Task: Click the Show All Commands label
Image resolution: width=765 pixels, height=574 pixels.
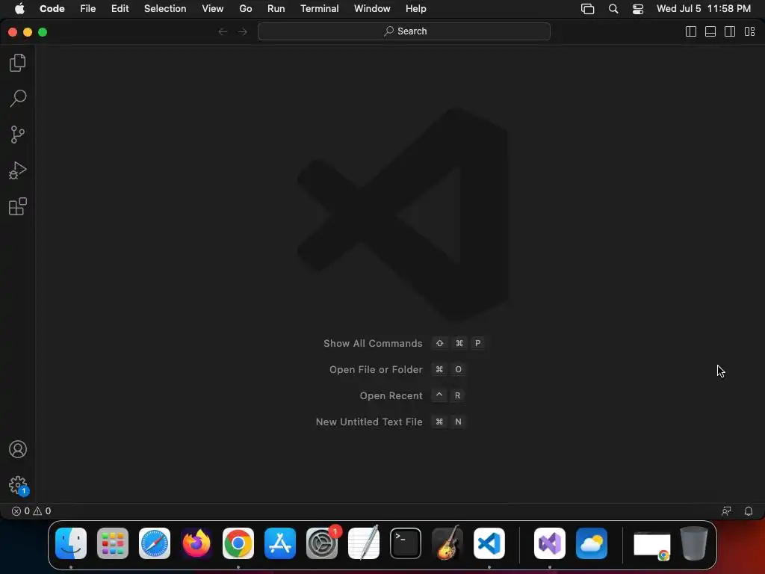Action: (x=373, y=344)
